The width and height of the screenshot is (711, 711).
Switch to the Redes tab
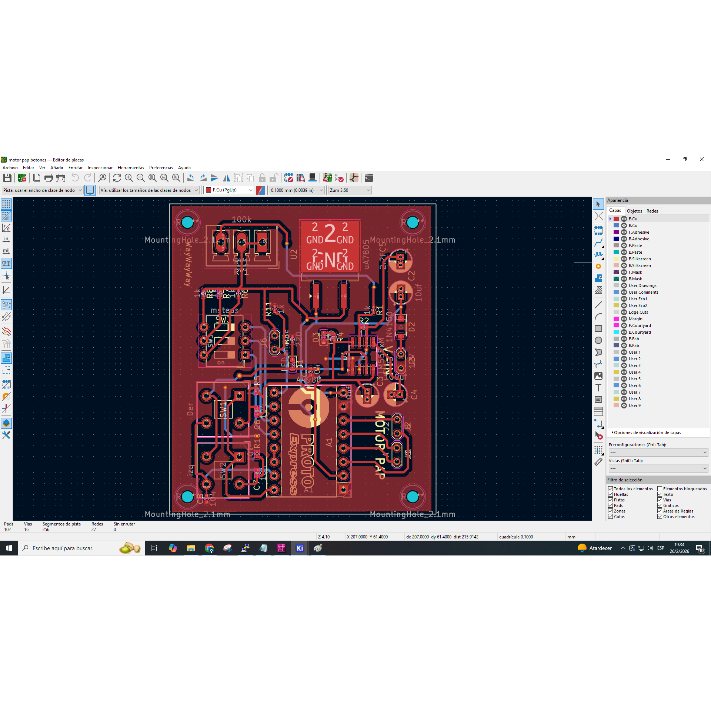(x=652, y=211)
